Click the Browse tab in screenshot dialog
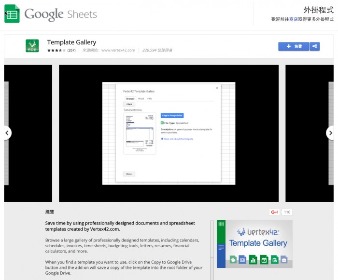 130,99
